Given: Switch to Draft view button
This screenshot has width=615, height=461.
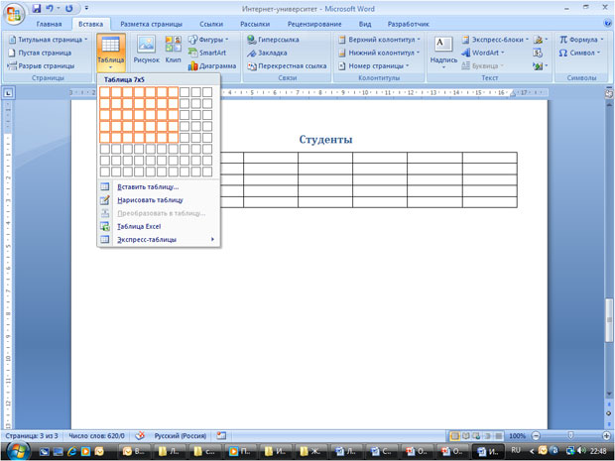Looking at the screenshot, I should click(x=499, y=436).
